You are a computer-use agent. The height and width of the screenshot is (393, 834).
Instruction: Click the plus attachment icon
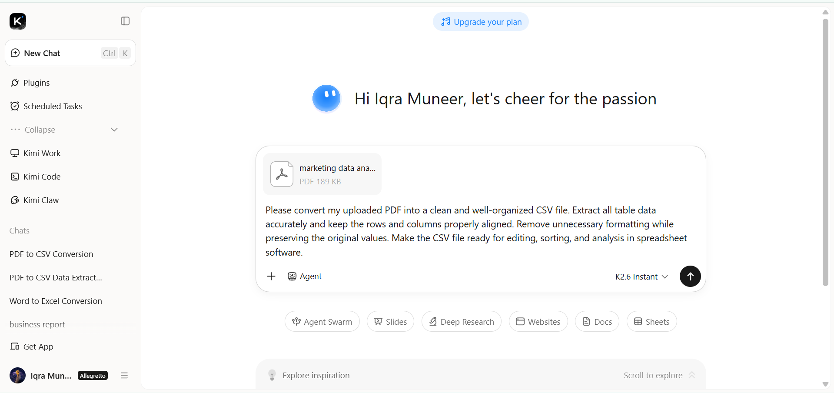[271, 276]
